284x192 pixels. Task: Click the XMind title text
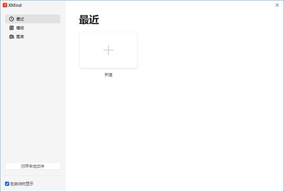(x=16, y=5)
